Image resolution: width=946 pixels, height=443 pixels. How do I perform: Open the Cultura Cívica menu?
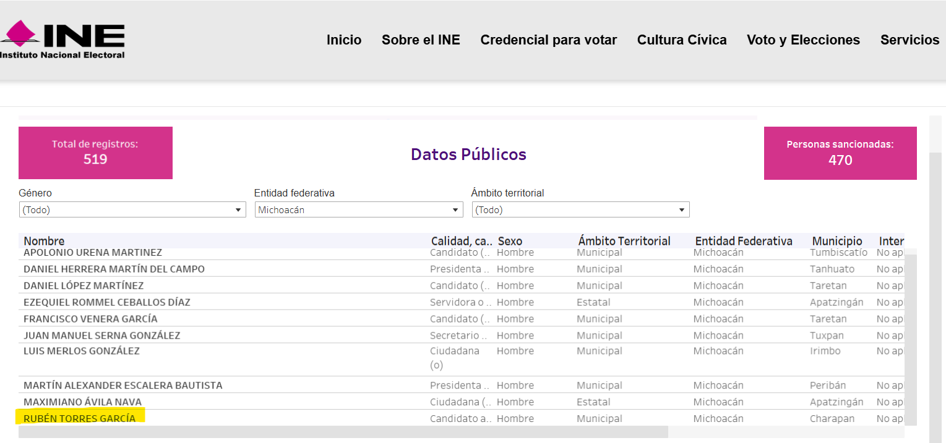click(x=682, y=40)
